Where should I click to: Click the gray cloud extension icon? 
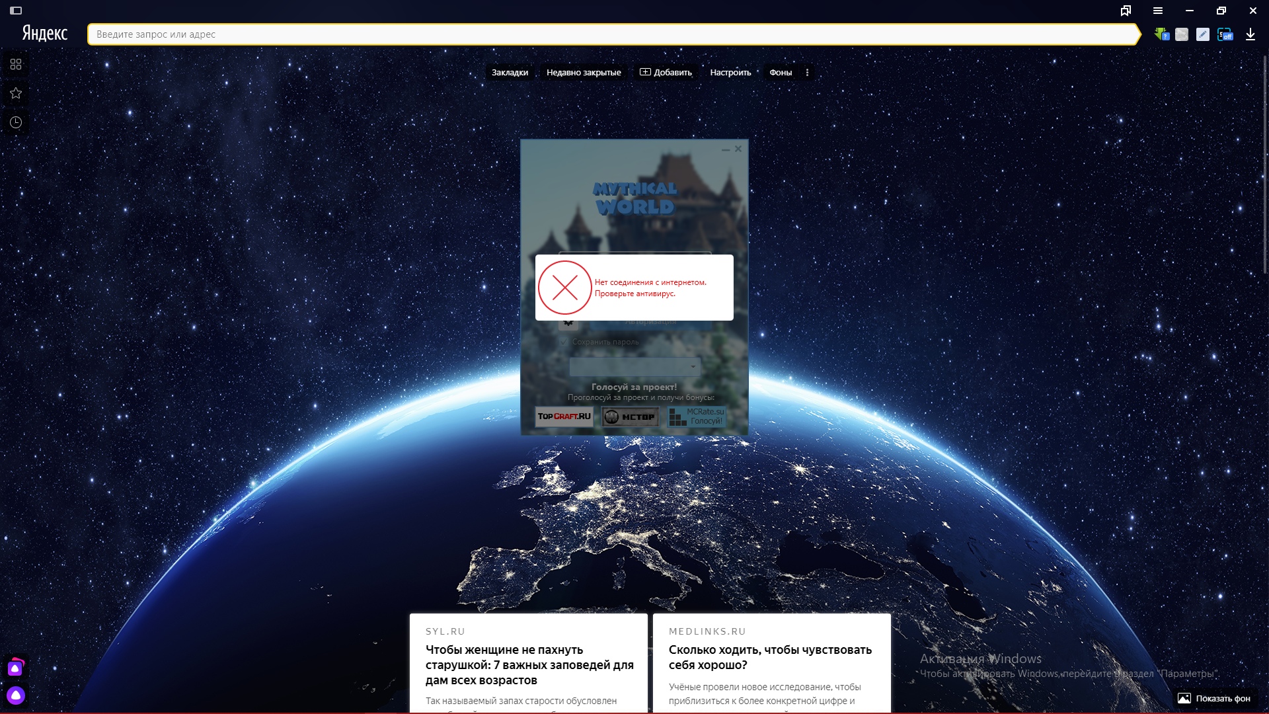(x=1182, y=34)
